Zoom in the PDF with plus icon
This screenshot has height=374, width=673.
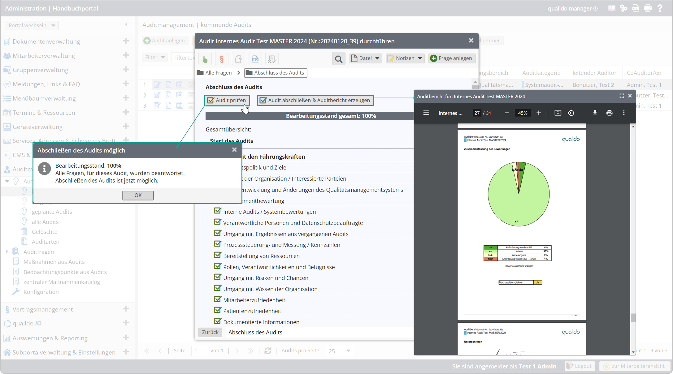539,113
